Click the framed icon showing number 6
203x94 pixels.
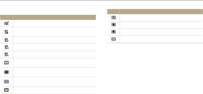point(113,39)
